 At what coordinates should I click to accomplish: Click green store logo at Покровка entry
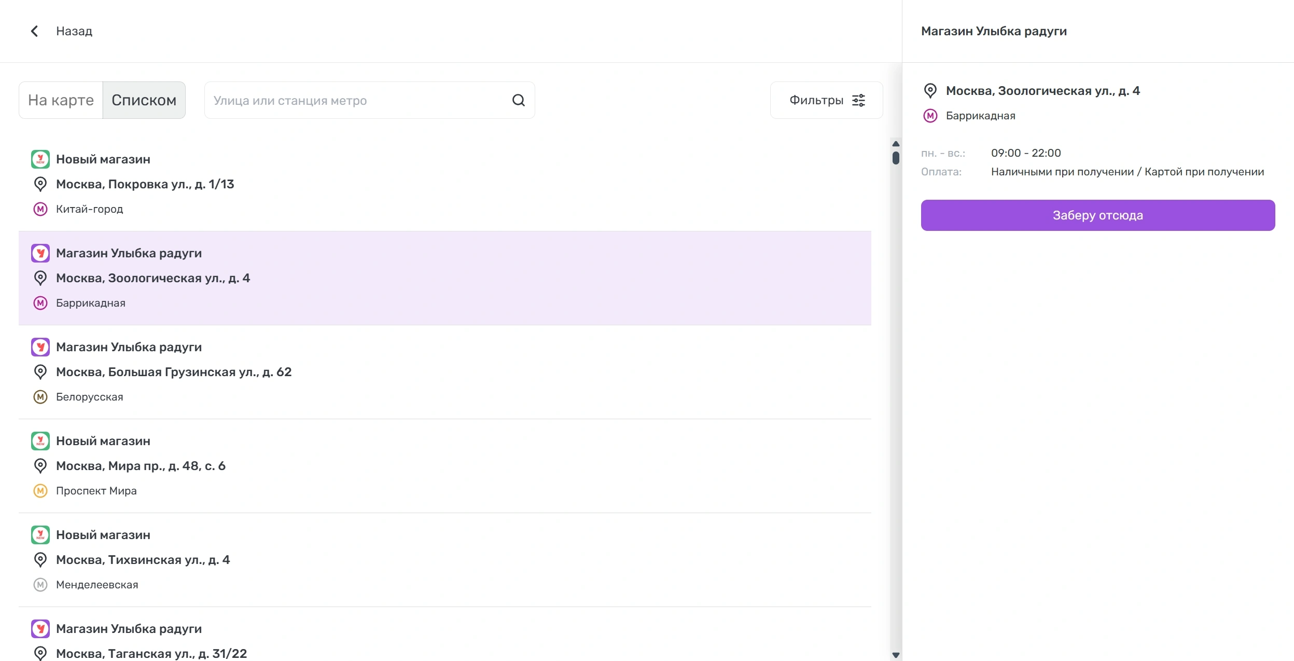coord(40,159)
